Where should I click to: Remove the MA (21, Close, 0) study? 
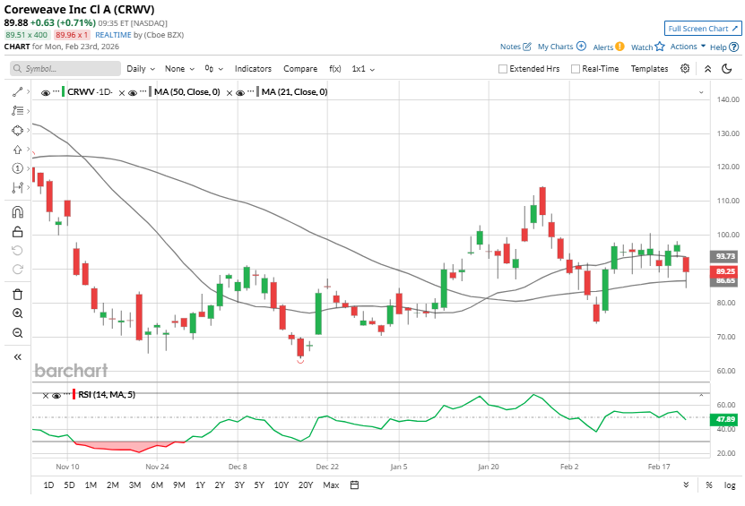click(229, 93)
